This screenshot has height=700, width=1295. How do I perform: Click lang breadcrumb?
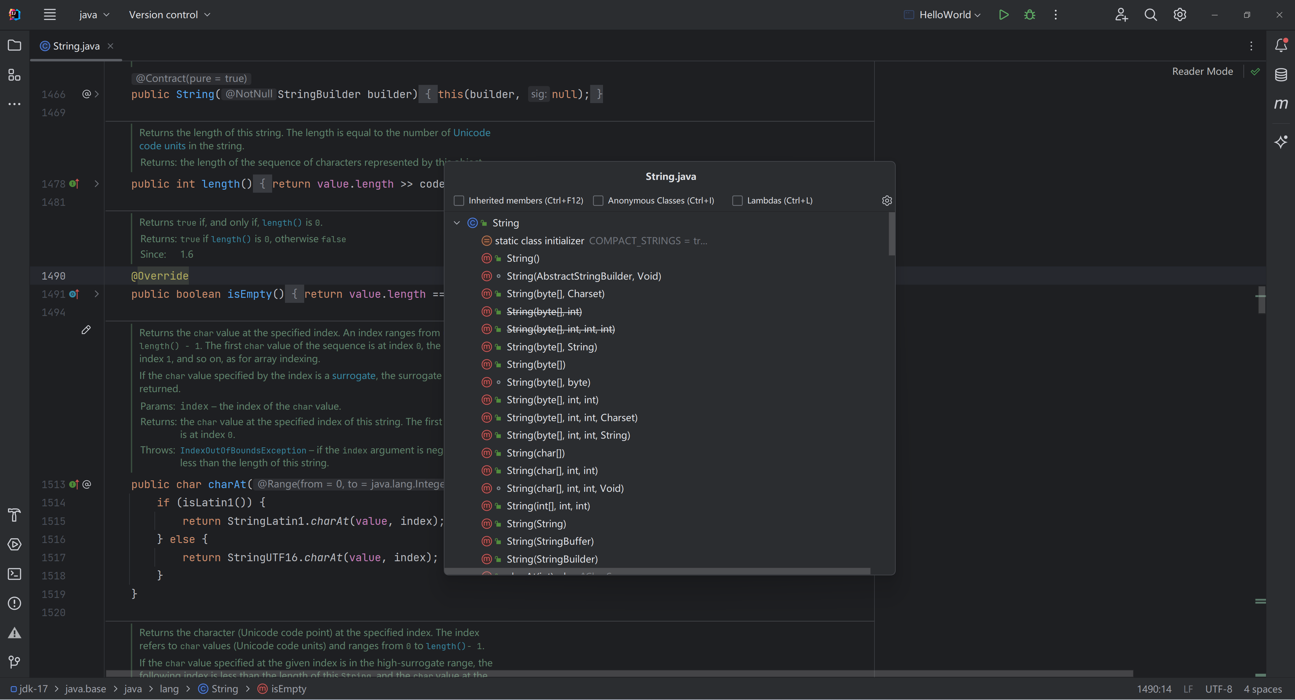[169, 689]
